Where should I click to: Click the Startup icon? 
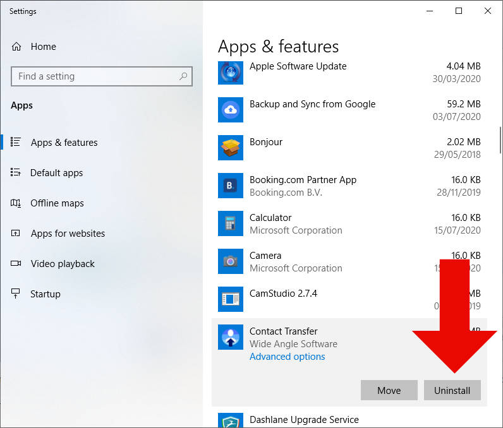pos(15,294)
